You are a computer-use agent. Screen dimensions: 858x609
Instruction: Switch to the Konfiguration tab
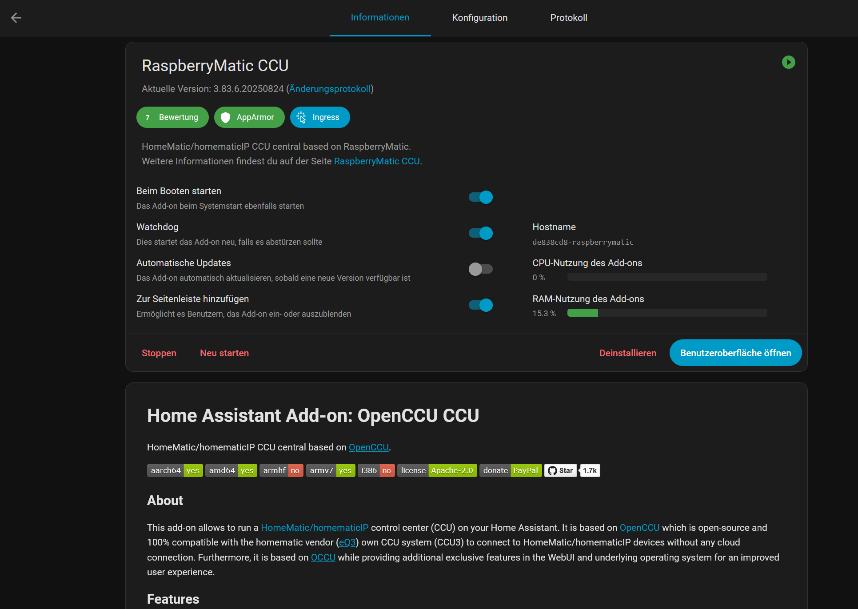tap(479, 18)
